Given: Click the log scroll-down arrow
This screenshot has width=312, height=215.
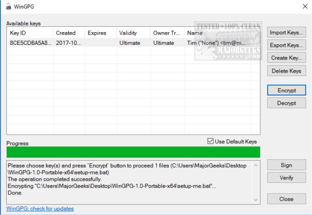Looking at the screenshot, I should 255,200.
